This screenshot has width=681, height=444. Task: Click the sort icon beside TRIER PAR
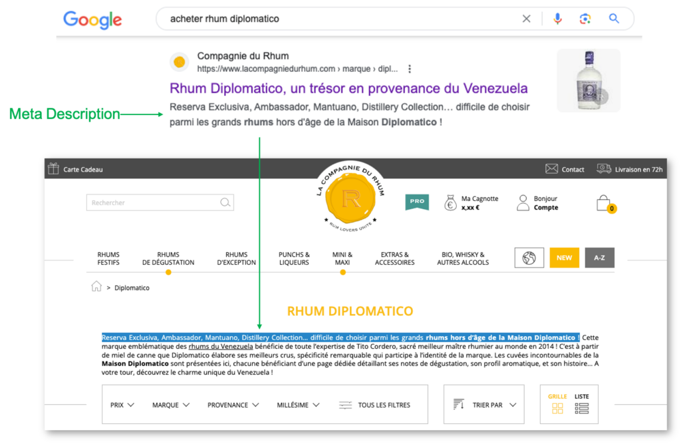click(x=459, y=405)
